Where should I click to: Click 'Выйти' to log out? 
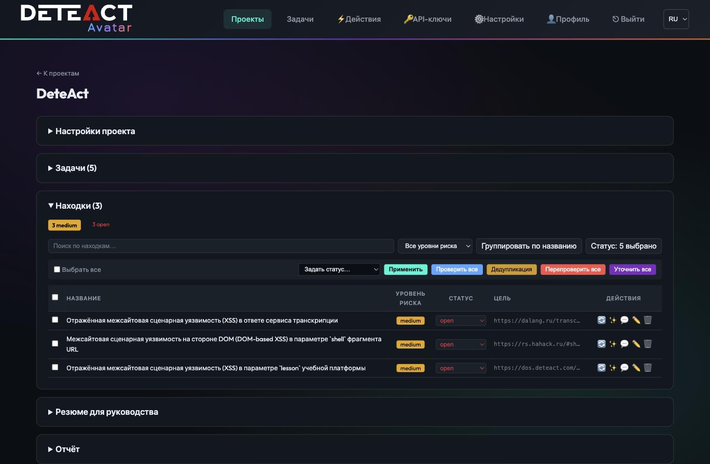[x=629, y=19]
